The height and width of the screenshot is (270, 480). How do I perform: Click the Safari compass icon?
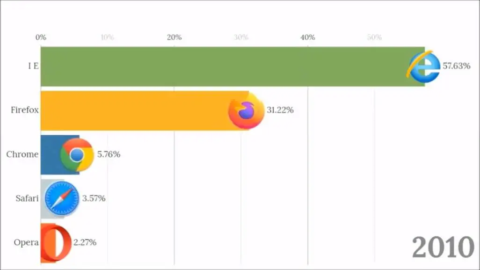coord(62,198)
